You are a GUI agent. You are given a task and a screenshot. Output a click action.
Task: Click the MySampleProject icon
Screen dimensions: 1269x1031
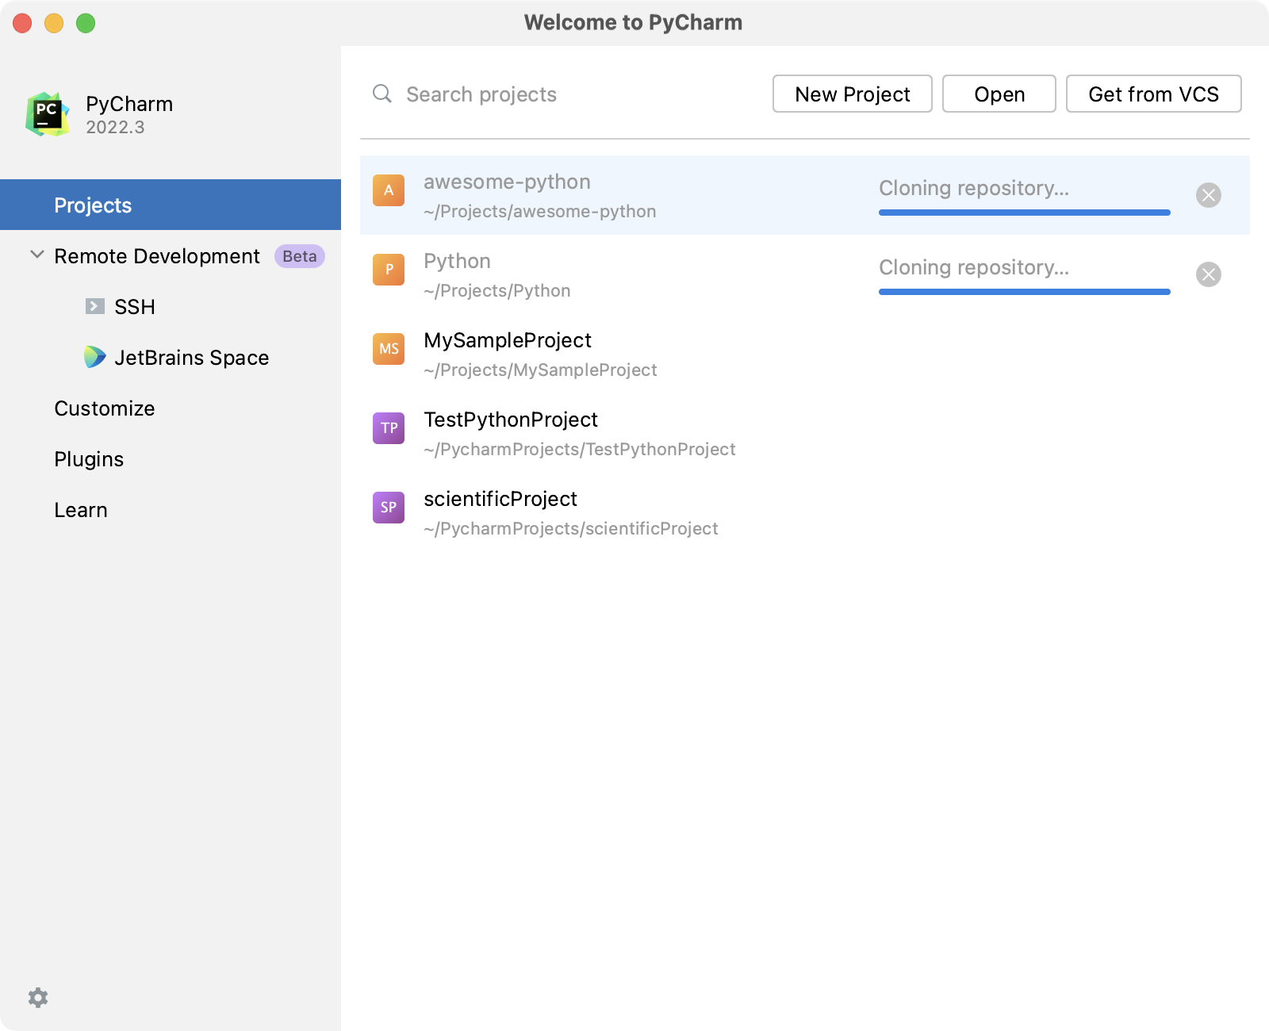(388, 349)
